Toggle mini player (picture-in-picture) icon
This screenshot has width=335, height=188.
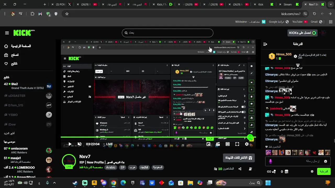coord(208,144)
